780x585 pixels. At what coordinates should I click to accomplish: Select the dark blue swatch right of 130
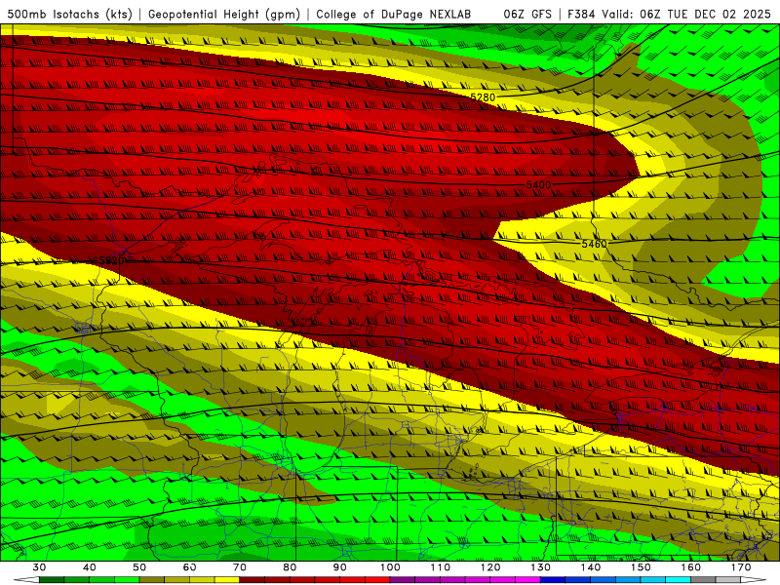click(x=553, y=580)
